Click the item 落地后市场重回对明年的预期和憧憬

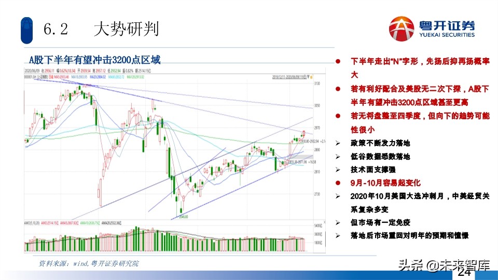[x=409, y=235]
